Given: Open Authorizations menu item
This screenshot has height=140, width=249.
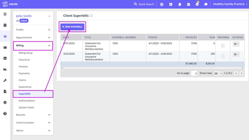Looking at the screenshot, I should 27,101.
